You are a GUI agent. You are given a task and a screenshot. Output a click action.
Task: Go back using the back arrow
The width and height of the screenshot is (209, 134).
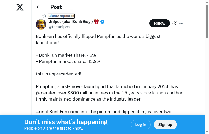click(x=39, y=7)
